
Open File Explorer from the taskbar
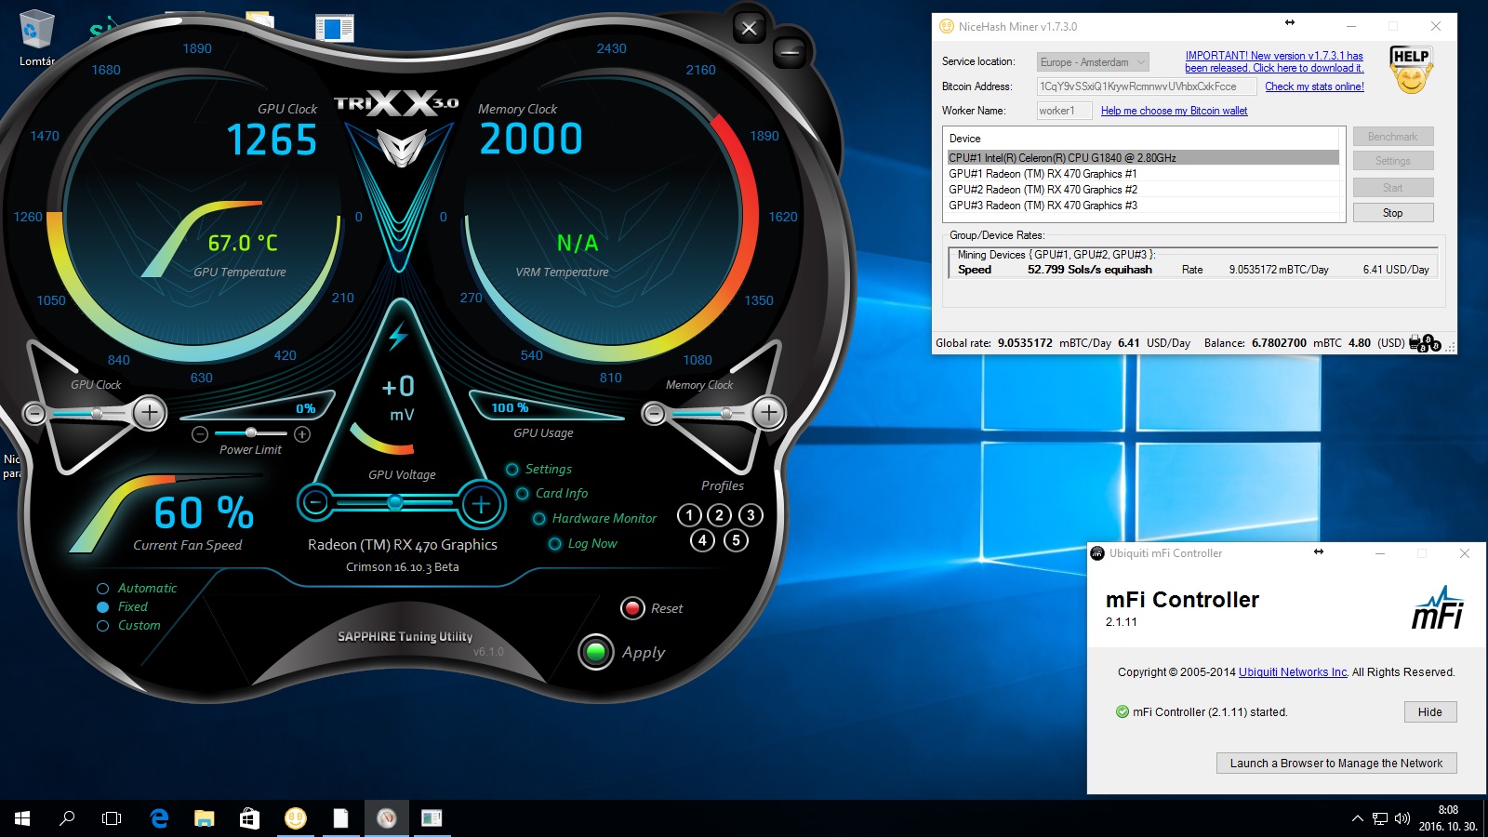(205, 818)
